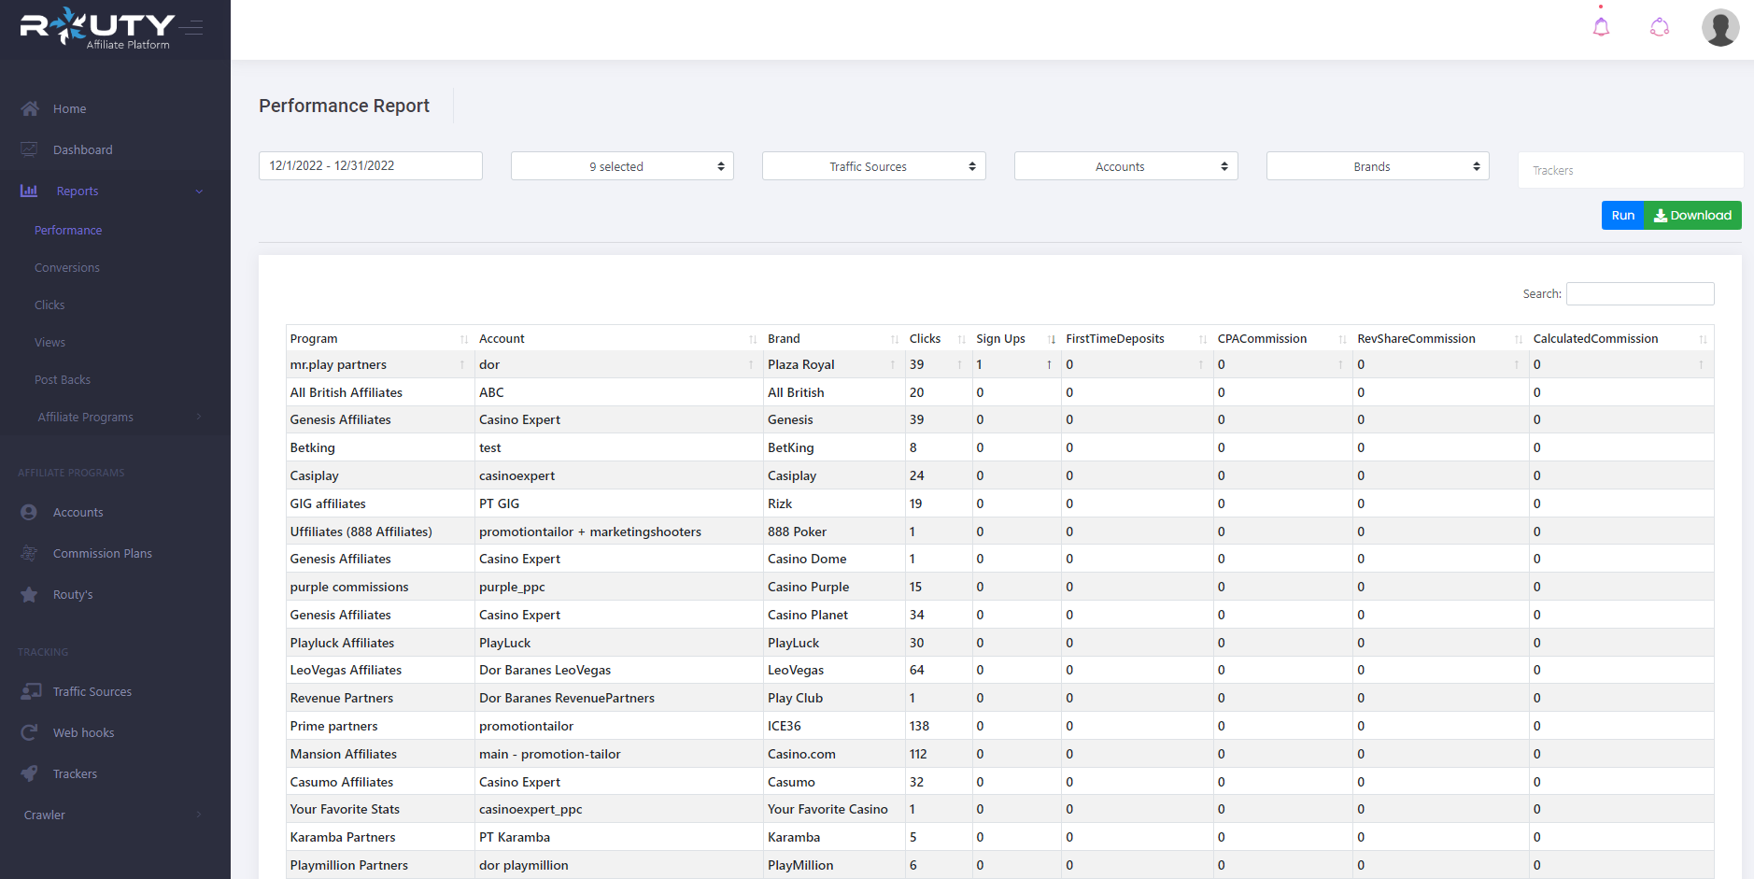Select the Post Backs submenu item
Image resolution: width=1754 pixels, height=879 pixels.
[63, 379]
